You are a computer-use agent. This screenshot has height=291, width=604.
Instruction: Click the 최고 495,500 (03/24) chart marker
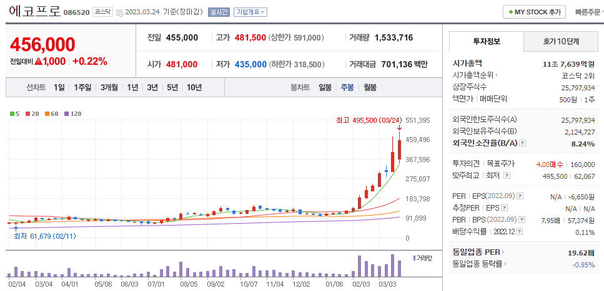tap(369, 120)
